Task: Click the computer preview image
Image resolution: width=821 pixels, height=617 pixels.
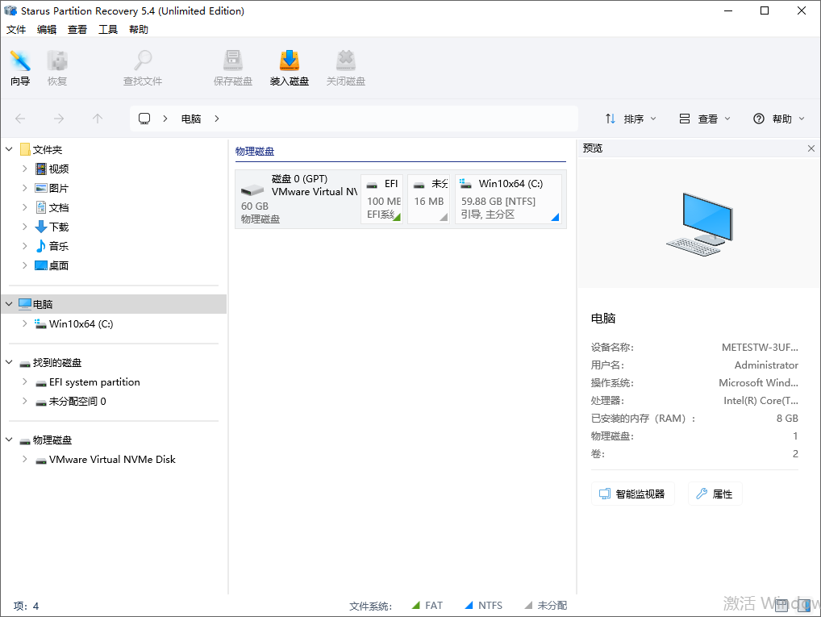Action: click(x=699, y=224)
